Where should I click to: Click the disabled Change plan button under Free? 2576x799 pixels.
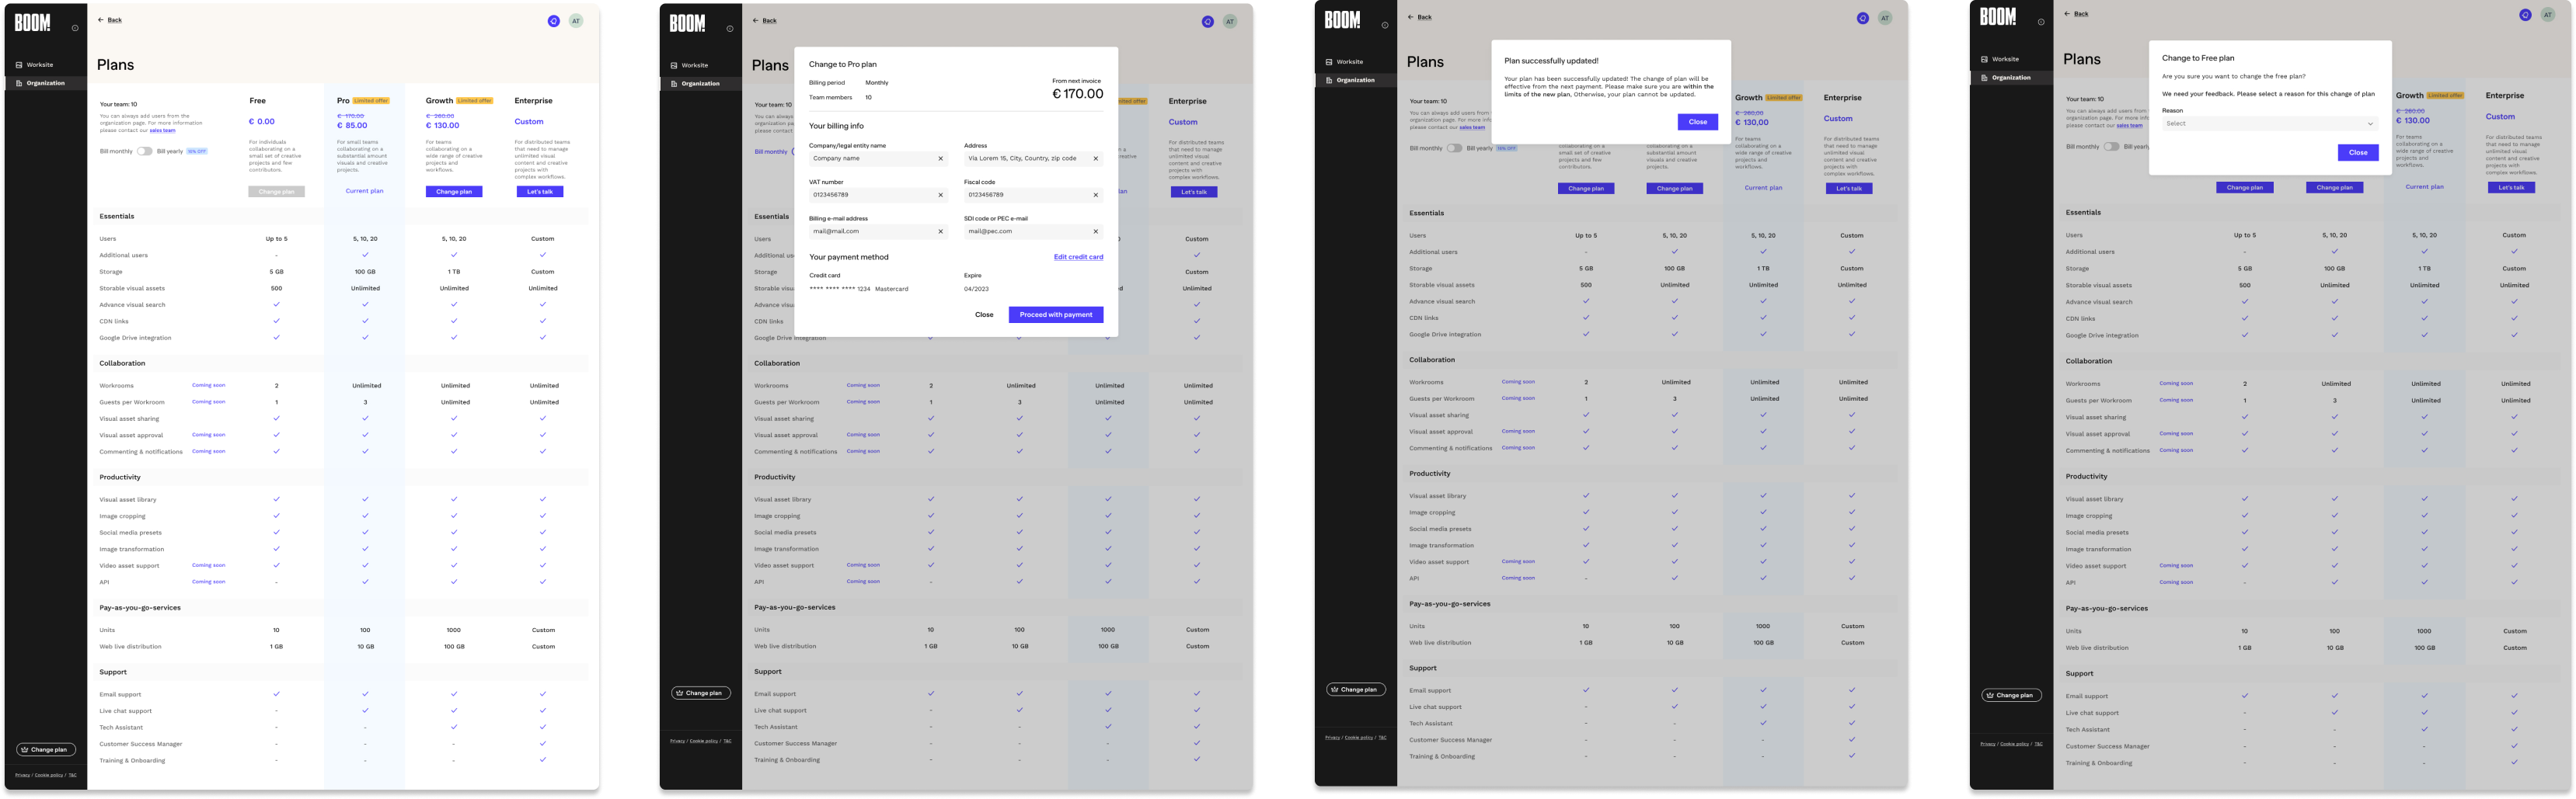click(276, 191)
